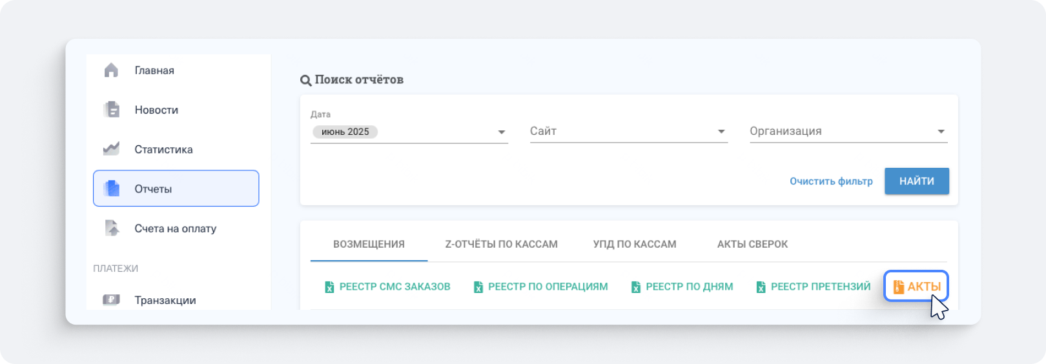Switch to Z-отчёты по кассам tab
The image size is (1046, 364).
point(501,244)
